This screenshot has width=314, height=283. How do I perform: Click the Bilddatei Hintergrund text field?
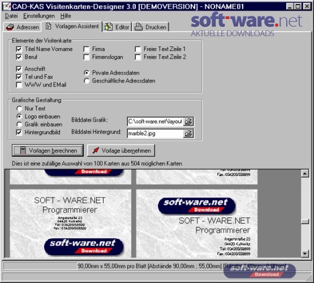(156, 134)
